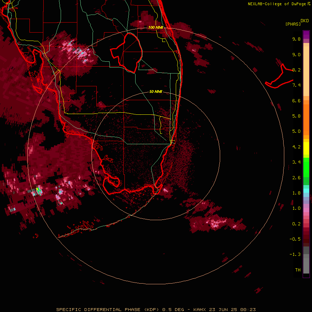The height and width of the screenshot is (312, 312).
Task: Click the KDP product caption at bottom
Action: coord(156,310)
